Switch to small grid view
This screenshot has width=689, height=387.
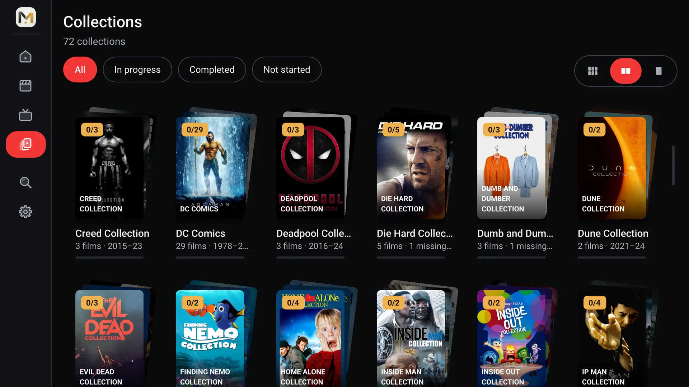593,71
